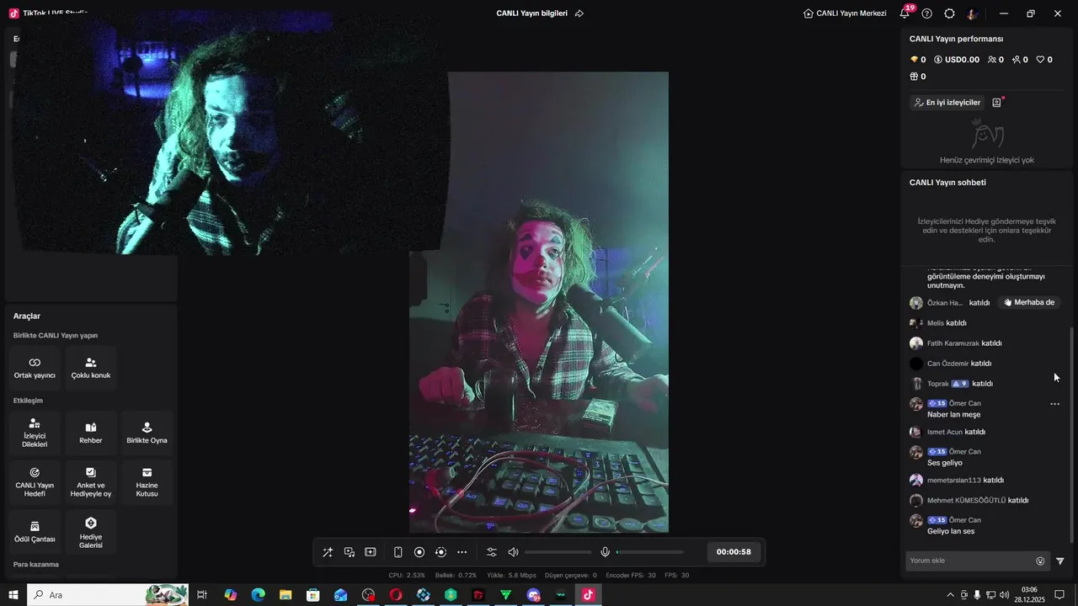Open Discord from taskbar
Screen dimensions: 1078x606
[534, 595]
